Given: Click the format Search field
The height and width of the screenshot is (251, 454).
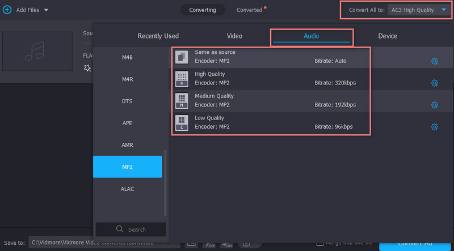Looking at the screenshot, I should pyautogui.click(x=131, y=229).
